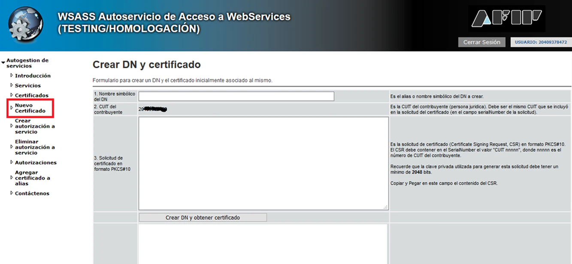Viewport: 572px width, 264px height.
Task: Click Crear DN y obtener certificado button
Action: [203, 217]
